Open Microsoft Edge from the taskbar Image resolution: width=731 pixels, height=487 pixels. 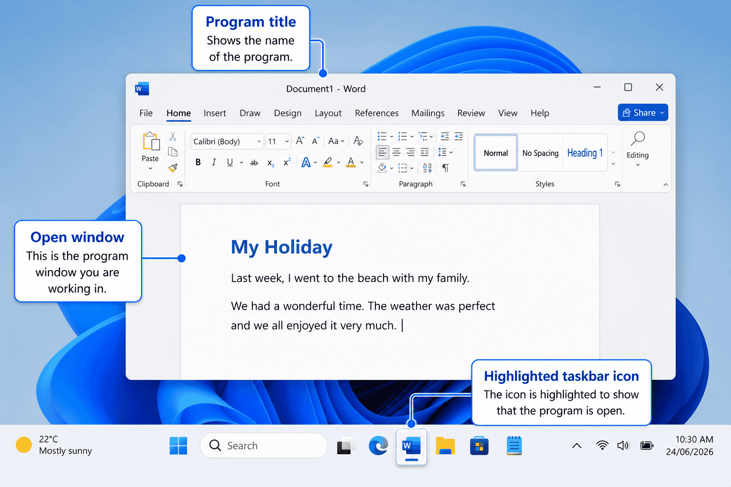pos(378,446)
